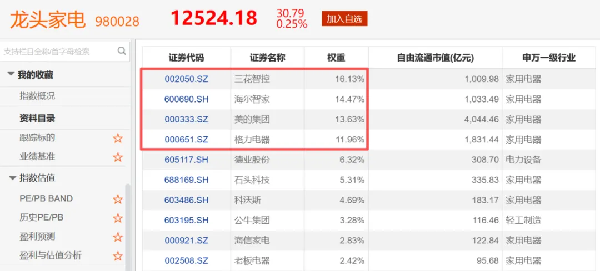Image resolution: width=600 pixels, height=271 pixels.
Task: Click the index code 980028
Action: (x=117, y=22)
